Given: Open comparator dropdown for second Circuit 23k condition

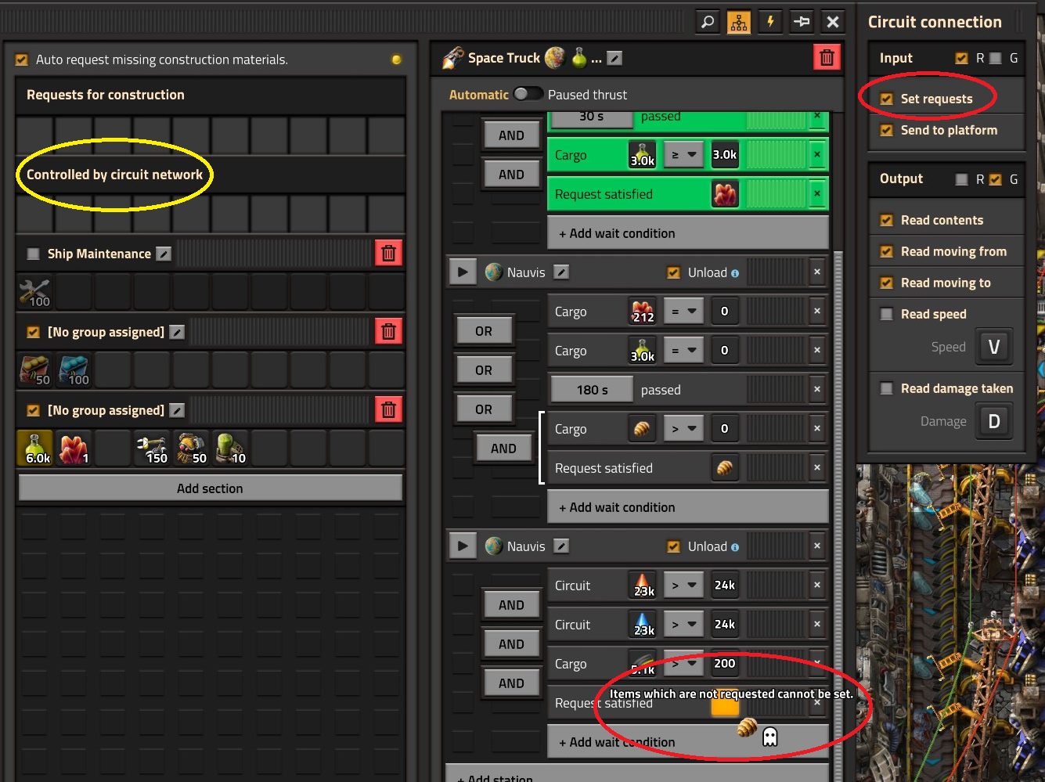Looking at the screenshot, I should tap(683, 625).
